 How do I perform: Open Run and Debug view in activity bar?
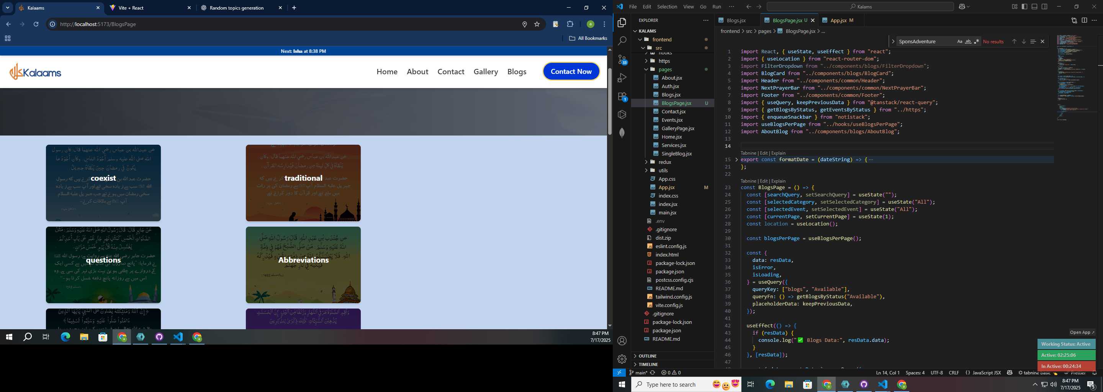(x=622, y=78)
